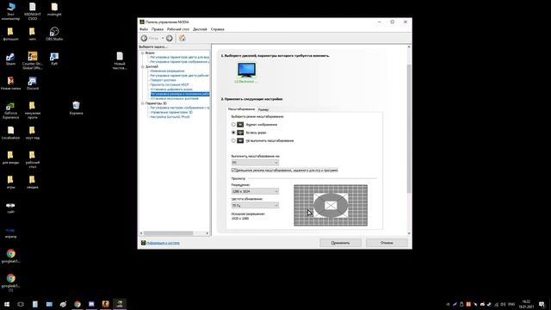Switch to the 'Размер' tab
Viewport: 551px width, 310px height.
tap(263, 109)
